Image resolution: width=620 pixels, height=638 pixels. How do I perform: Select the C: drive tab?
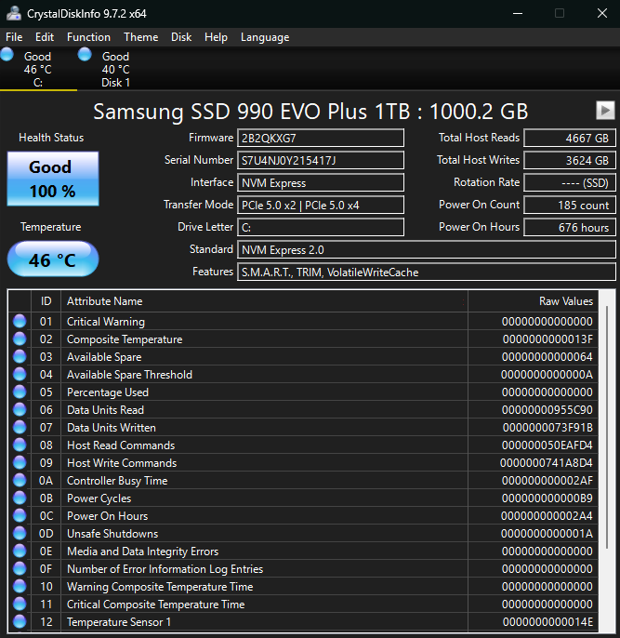(38, 69)
